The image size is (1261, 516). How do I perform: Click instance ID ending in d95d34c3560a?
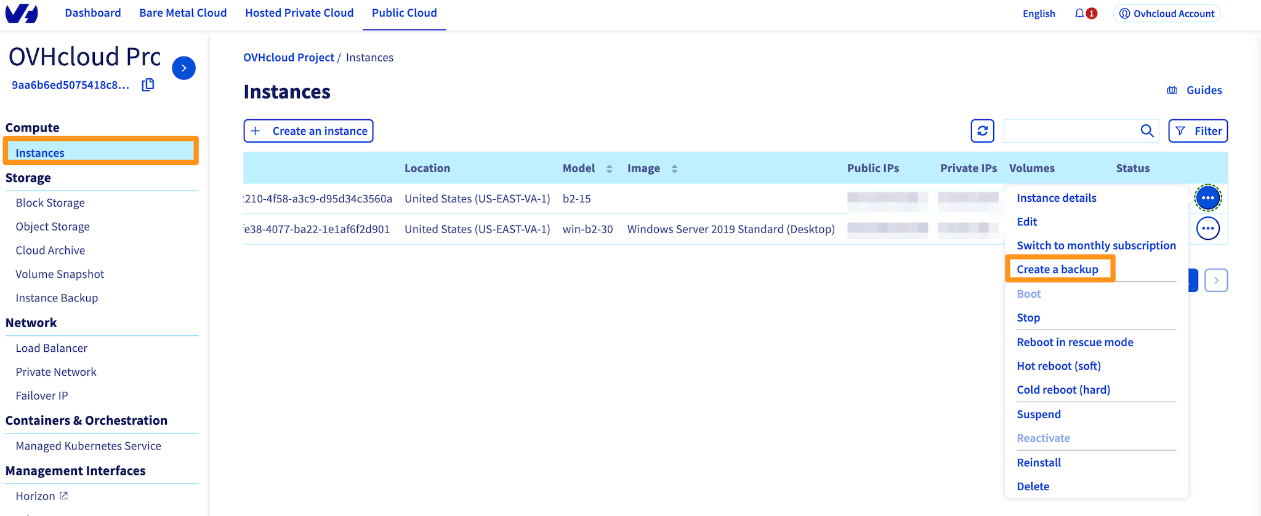(318, 199)
